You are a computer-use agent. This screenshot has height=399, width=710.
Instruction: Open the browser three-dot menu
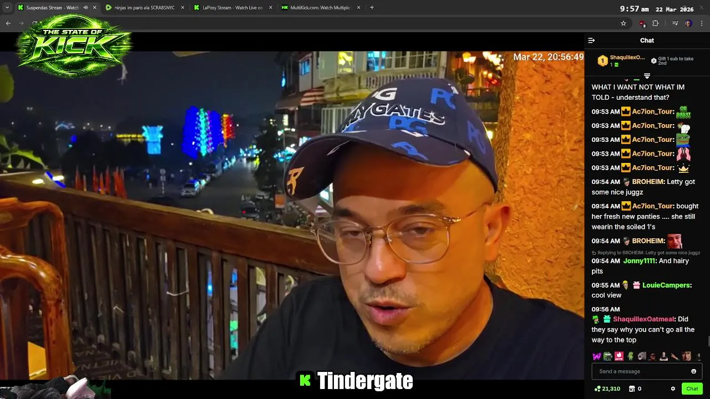[702, 23]
